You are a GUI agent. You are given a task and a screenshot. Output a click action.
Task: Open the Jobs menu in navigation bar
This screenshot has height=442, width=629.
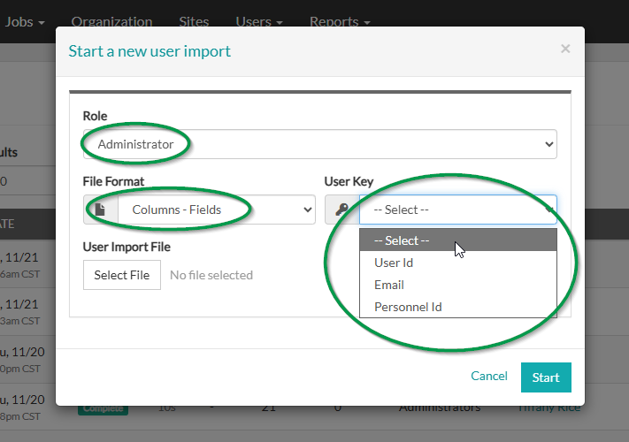click(24, 21)
